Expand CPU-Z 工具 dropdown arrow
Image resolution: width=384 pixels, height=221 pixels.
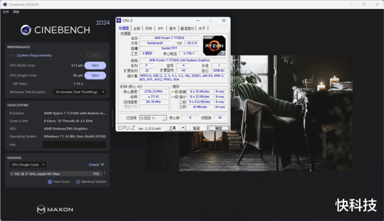point(183,128)
